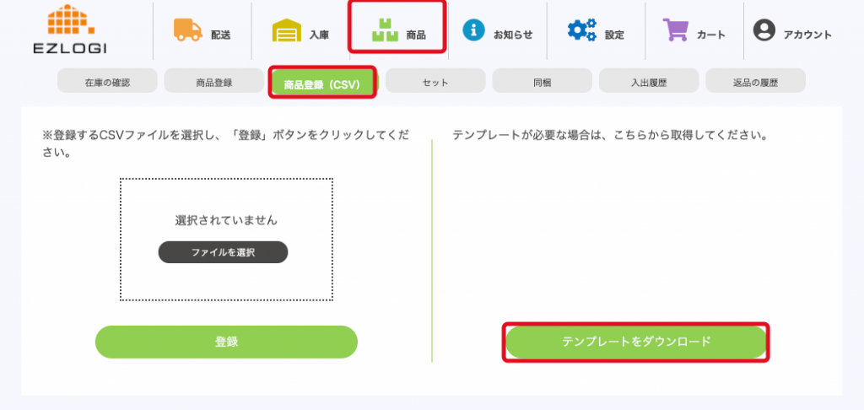Image resolution: width=864 pixels, height=410 pixels.
Task: Click the purple shopping cart icon
Action: pyautogui.click(x=676, y=30)
